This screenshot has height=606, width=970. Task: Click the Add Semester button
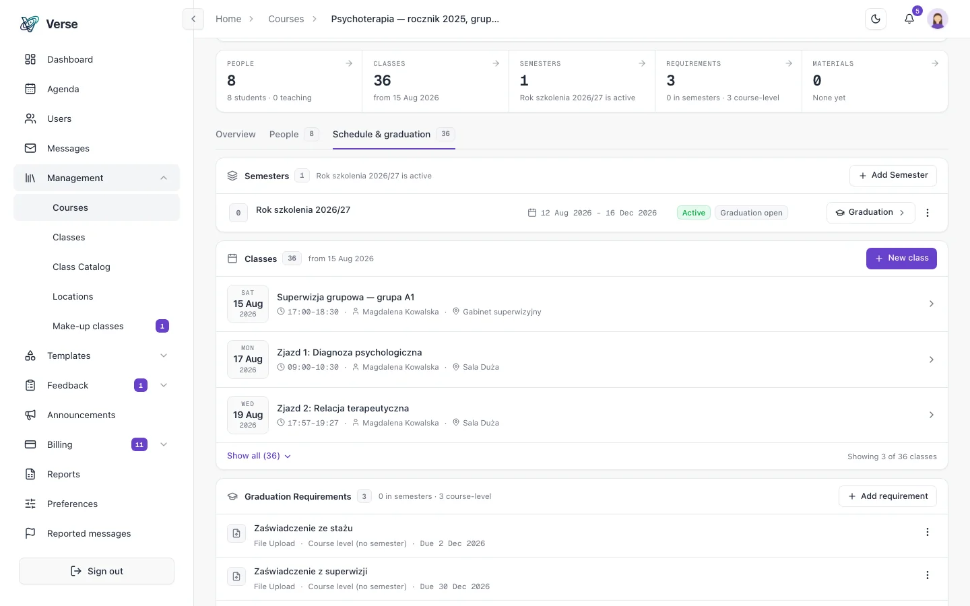[x=893, y=175]
